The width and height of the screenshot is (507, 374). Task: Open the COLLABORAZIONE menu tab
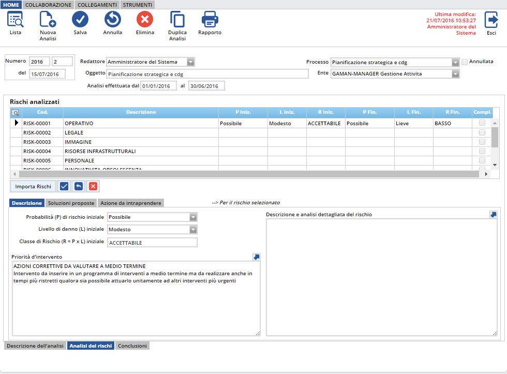click(49, 5)
